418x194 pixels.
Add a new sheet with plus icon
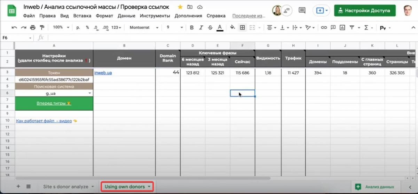pyautogui.click(x=18, y=186)
